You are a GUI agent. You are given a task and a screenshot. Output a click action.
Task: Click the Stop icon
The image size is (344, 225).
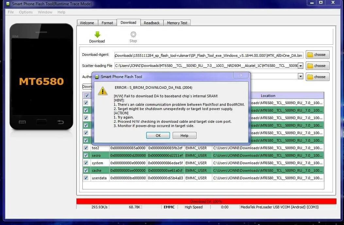point(133,34)
